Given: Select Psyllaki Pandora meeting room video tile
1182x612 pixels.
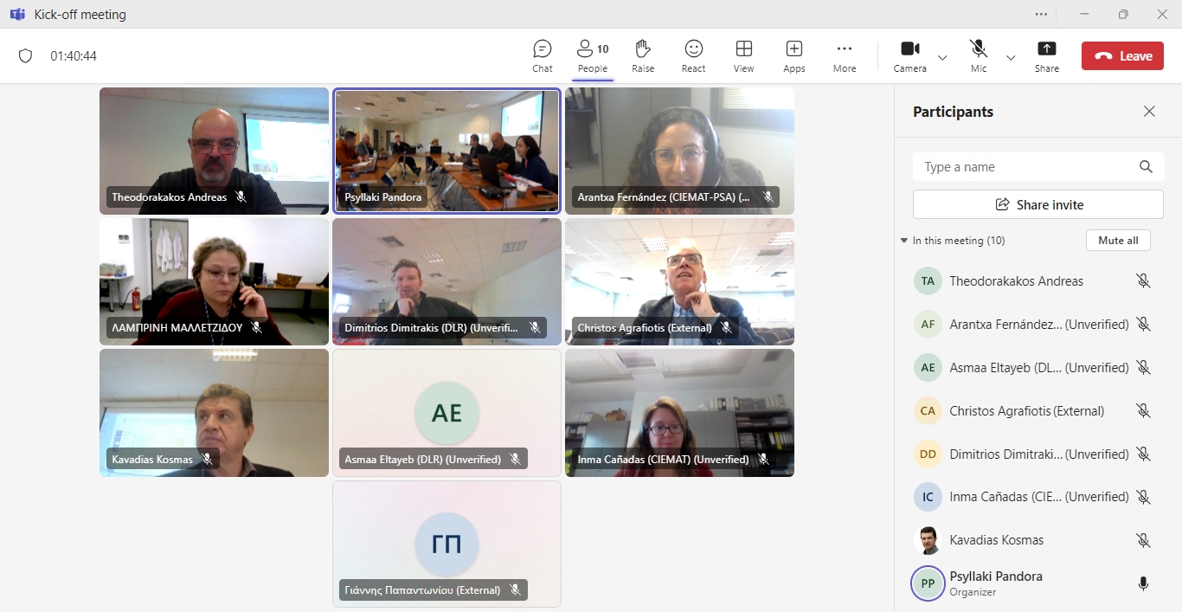Looking at the screenshot, I should (x=446, y=151).
